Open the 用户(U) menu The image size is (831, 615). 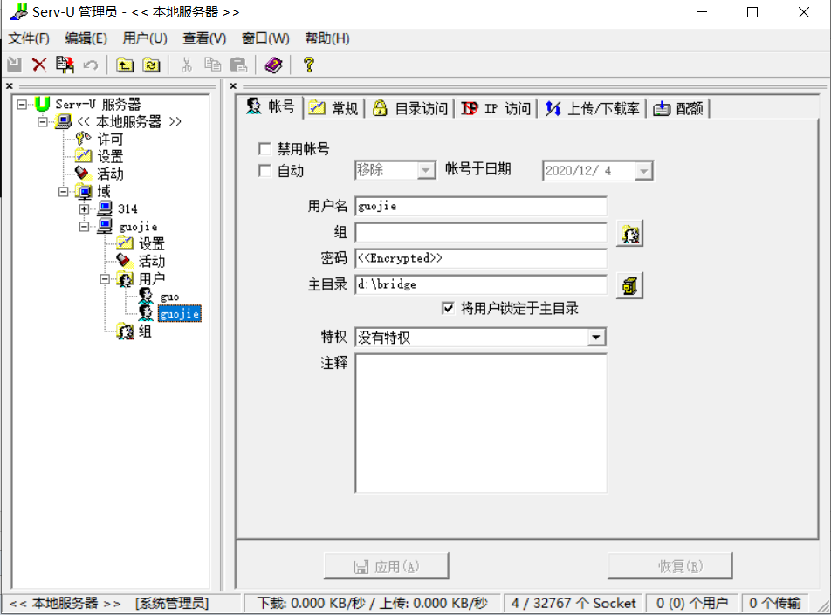[145, 38]
